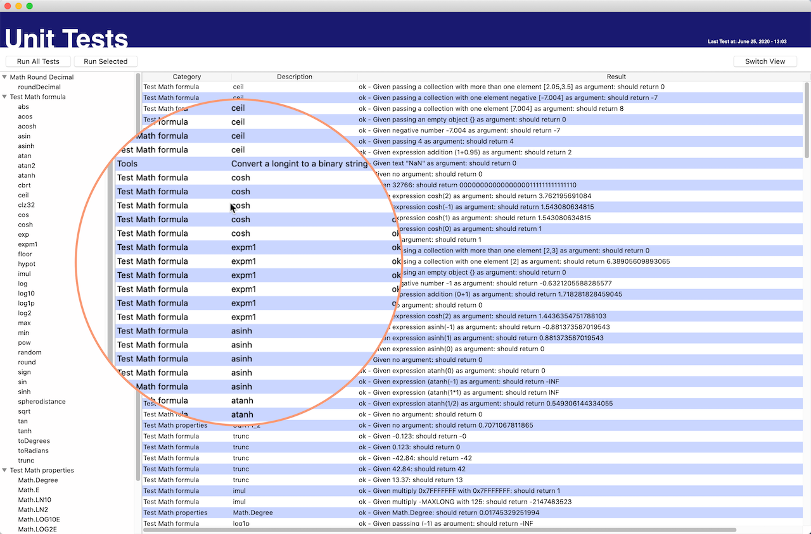Select Math.LN2 in the sidebar tree

point(33,509)
